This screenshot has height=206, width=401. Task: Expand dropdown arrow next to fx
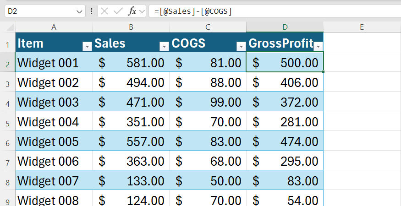(x=142, y=11)
